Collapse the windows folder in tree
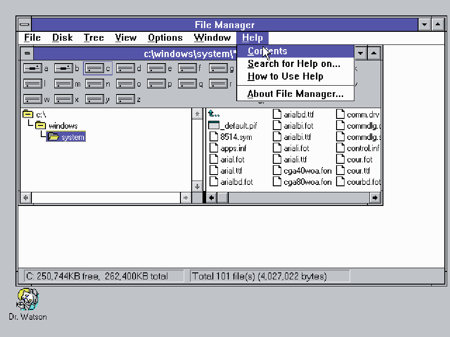 coord(40,125)
